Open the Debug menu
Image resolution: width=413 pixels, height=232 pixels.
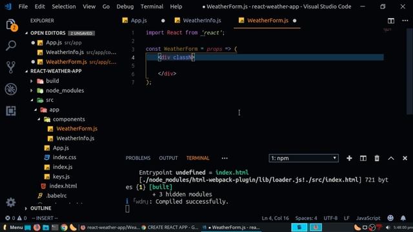pos(125,6)
